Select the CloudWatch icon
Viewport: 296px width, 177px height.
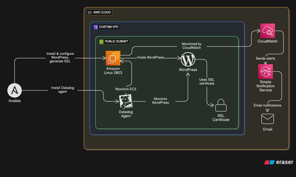click(267, 31)
